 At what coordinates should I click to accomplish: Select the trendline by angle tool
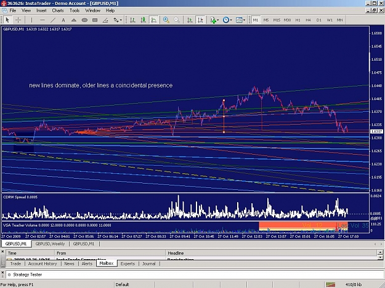click(x=105, y=20)
